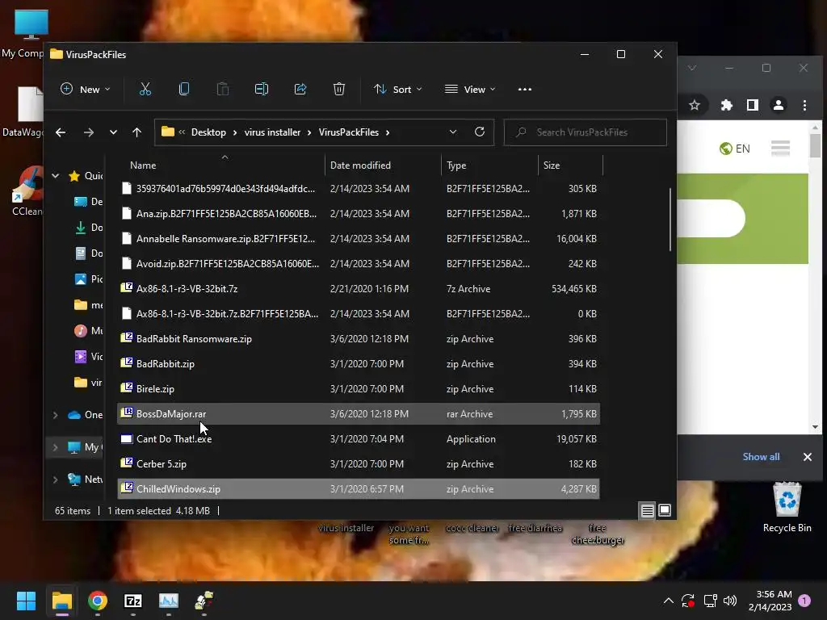Click Desktop in the address breadcrumb

[208, 132]
